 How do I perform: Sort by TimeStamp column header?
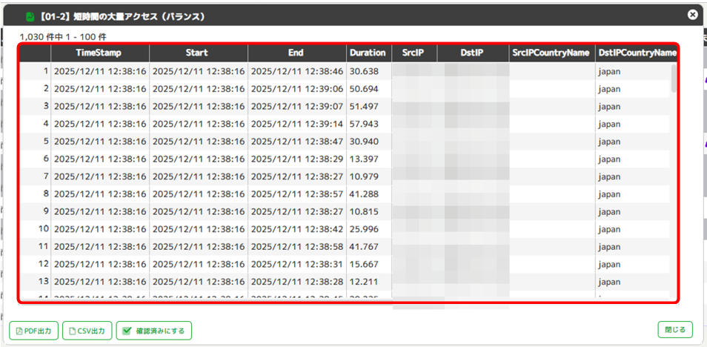99,53
